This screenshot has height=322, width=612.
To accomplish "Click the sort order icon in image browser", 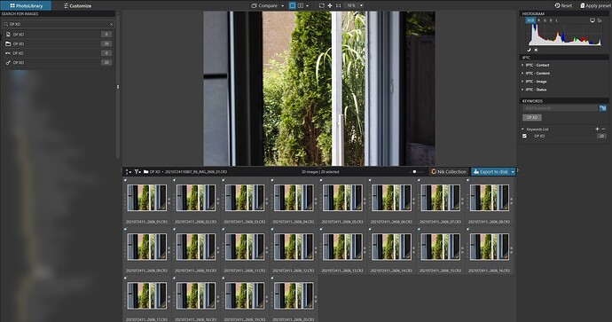I will click(x=127, y=171).
